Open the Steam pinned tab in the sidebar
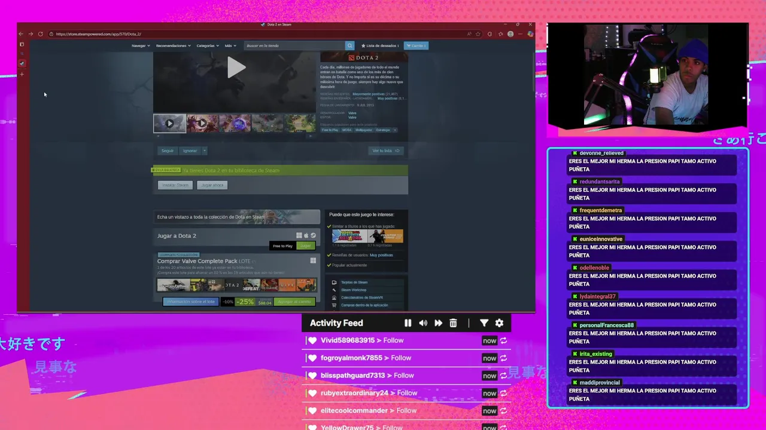The height and width of the screenshot is (430, 766). 22,63
